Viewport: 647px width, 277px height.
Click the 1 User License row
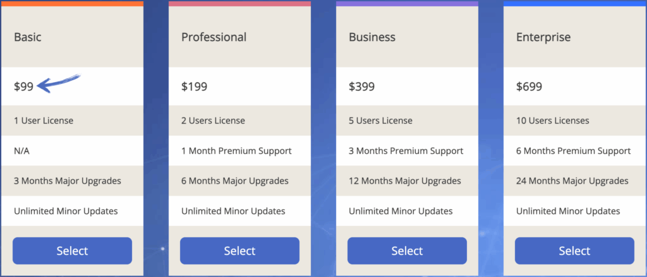pyautogui.click(x=44, y=121)
